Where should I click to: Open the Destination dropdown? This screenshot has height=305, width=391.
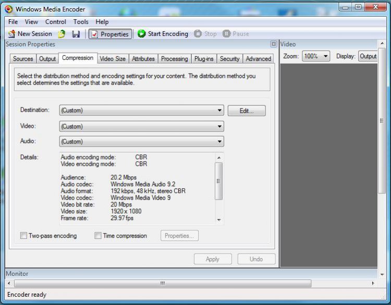pyautogui.click(x=142, y=110)
